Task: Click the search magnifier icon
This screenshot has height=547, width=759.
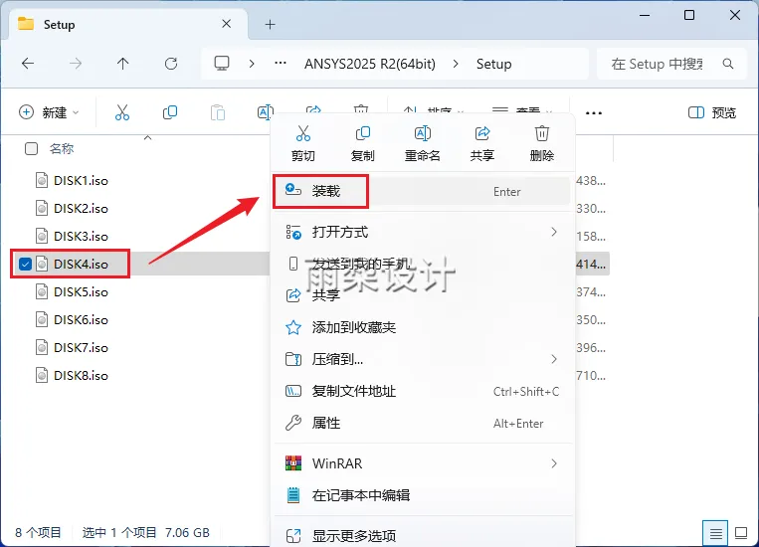Action: [727, 64]
